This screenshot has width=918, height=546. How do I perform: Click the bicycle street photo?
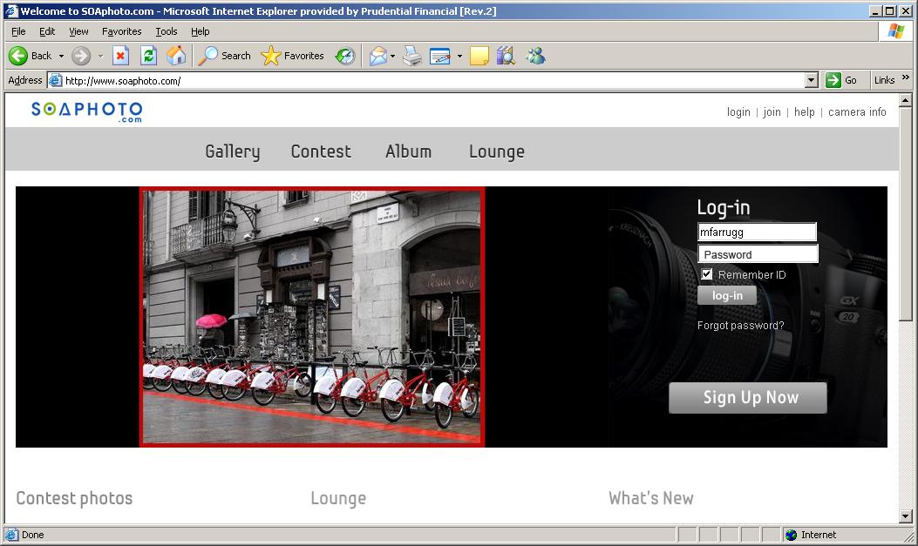(x=312, y=317)
